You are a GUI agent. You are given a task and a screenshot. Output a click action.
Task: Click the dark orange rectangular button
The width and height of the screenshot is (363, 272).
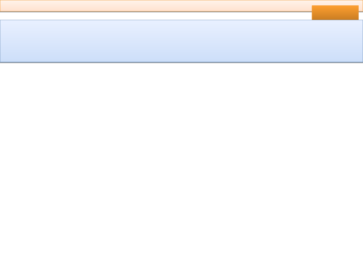pyautogui.click(x=335, y=13)
